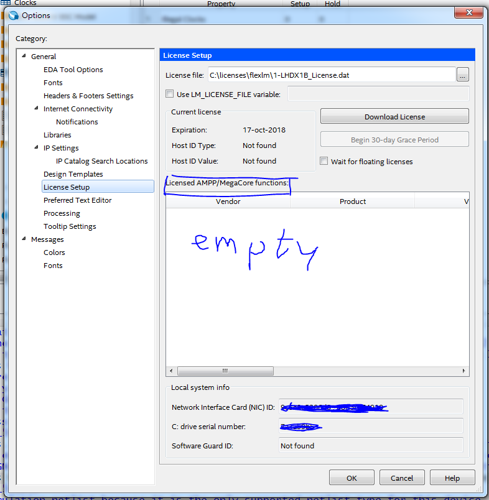Viewport: 489px width, 500px height.
Task: Open the license file browse button
Action: point(462,75)
